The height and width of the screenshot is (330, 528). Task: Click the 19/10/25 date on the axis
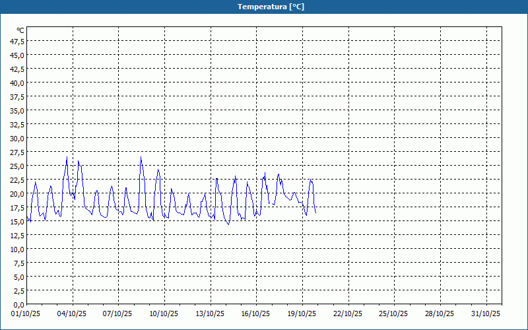pyautogui.click(x=302, y=313)
